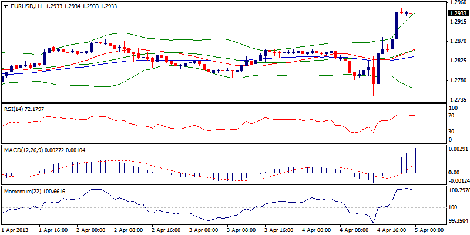This screenshot has width=470, height=235.
Task: Click the 1 Apr 2013 date label
Action: pos(16,230)
